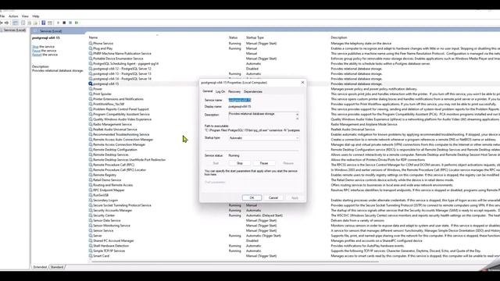Viewport: 500px width, 281px height.
Task: Click the Restart Service icon in toolbar
Action: point(77,23)
